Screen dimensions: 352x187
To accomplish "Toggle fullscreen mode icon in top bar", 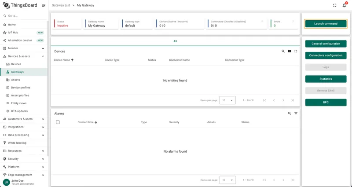I will pyautogui.click(x=335, y=5).
